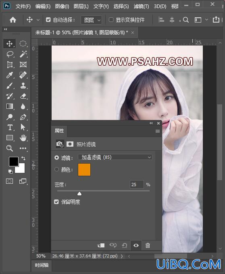
Task: Reset adjustment defaults icon in Properties
Action: pos(125,245)
